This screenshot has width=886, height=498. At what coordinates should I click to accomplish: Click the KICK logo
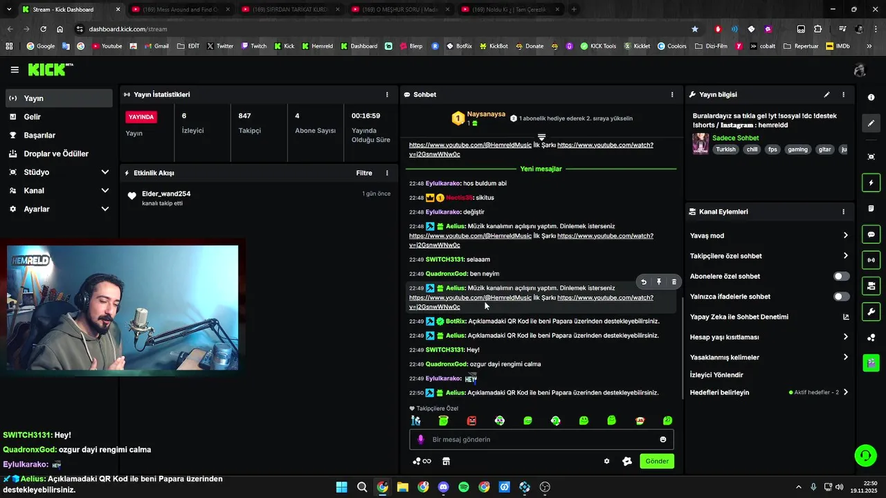coord(50,69)
